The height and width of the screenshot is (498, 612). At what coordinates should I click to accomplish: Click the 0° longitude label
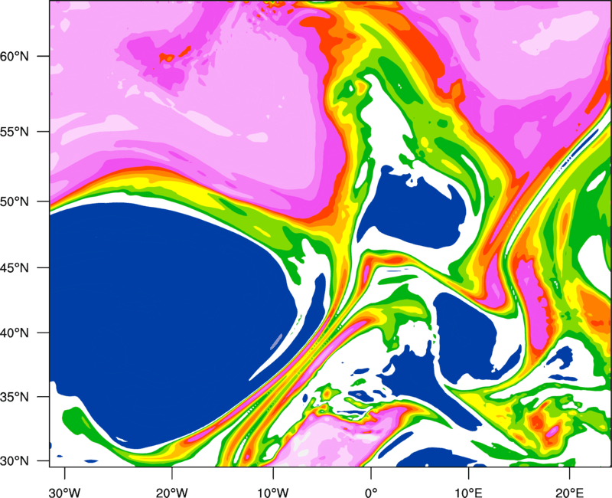(x=371, y=493)
